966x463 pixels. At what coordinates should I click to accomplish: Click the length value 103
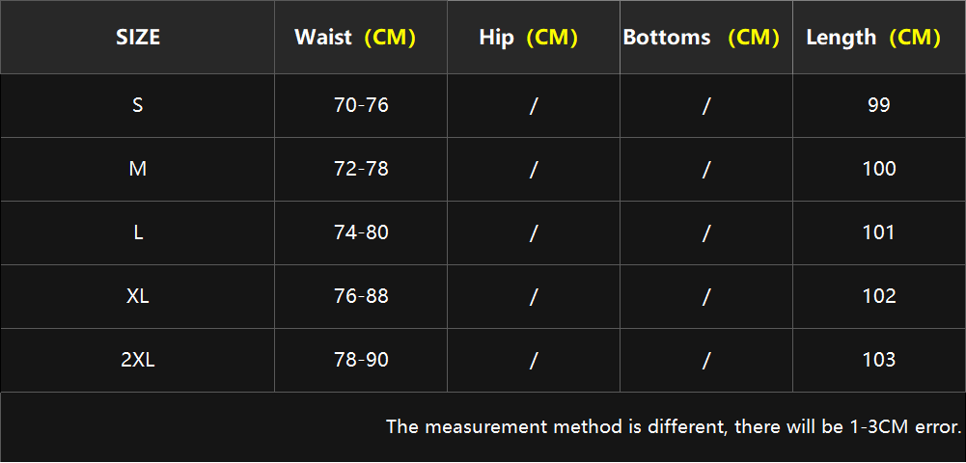879,360
